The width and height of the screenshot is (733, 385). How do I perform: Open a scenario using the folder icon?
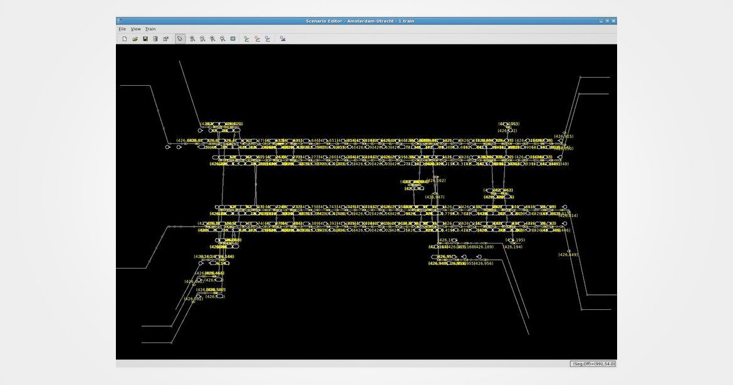[135, 39]
